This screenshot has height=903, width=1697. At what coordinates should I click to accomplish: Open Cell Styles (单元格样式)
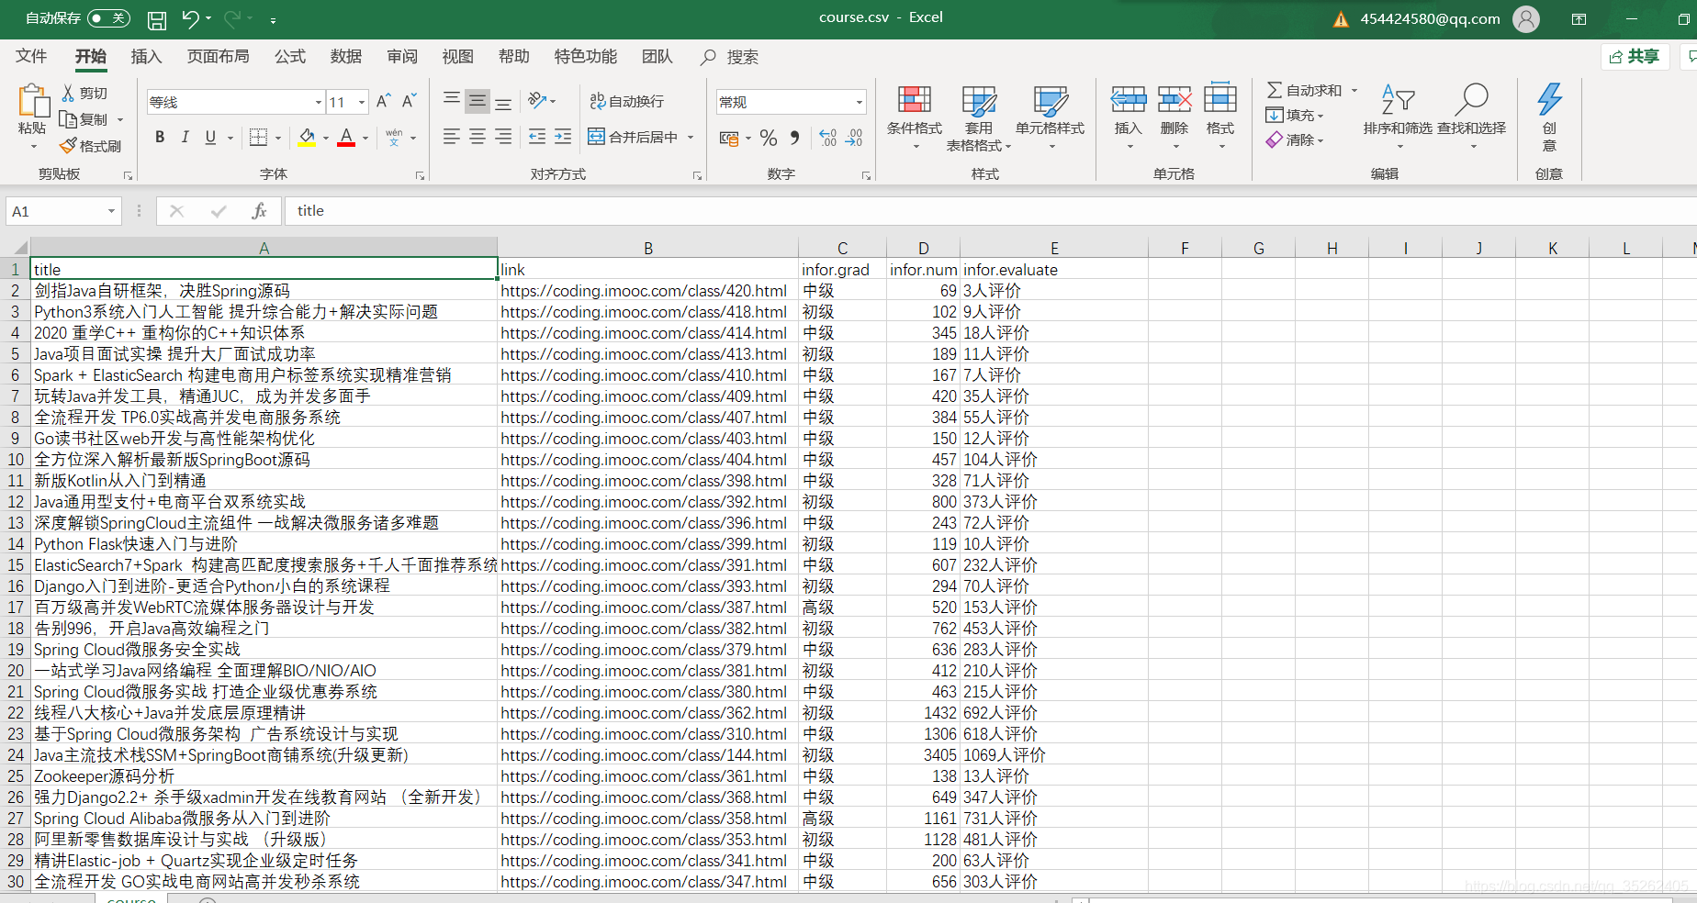[x=1051, y=117]
